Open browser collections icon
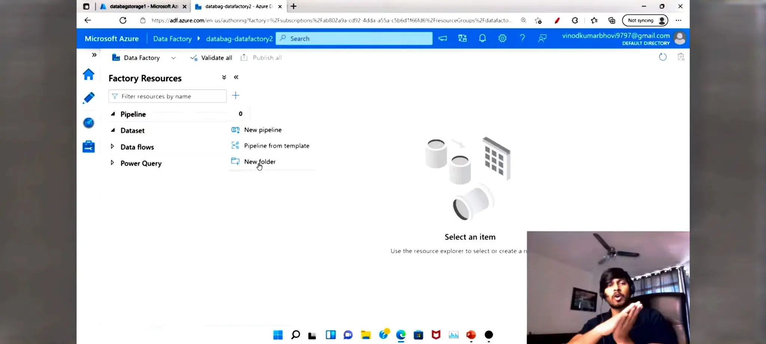Screen dimensions: 766x344 tap(612, 21)
